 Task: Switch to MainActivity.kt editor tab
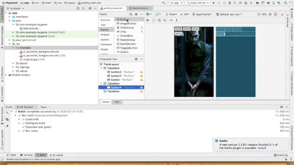point(140,8)
